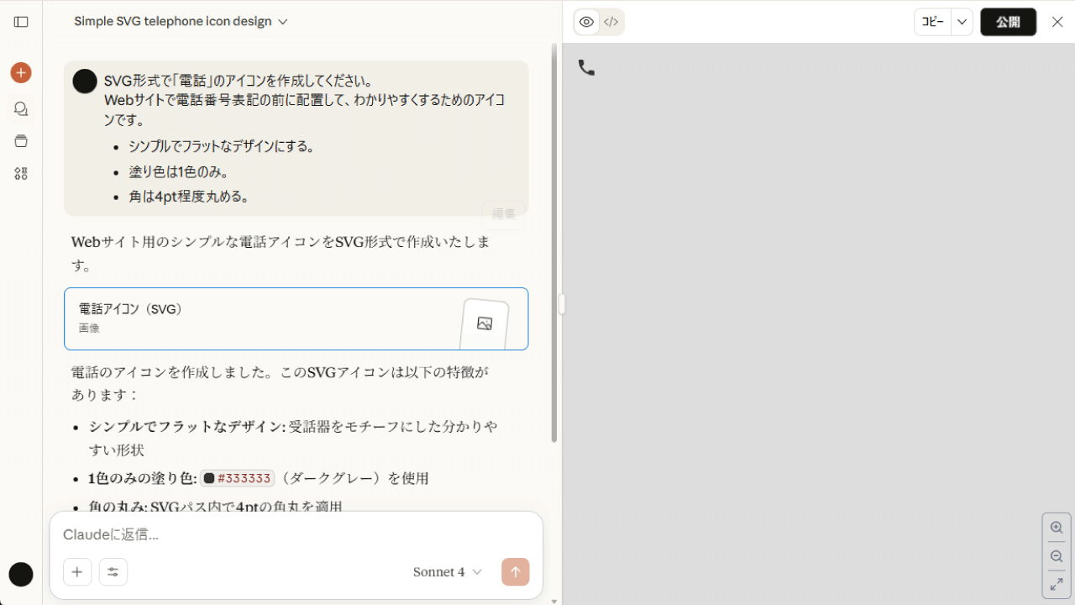Close the artifact panel

tap(1057, 22)
